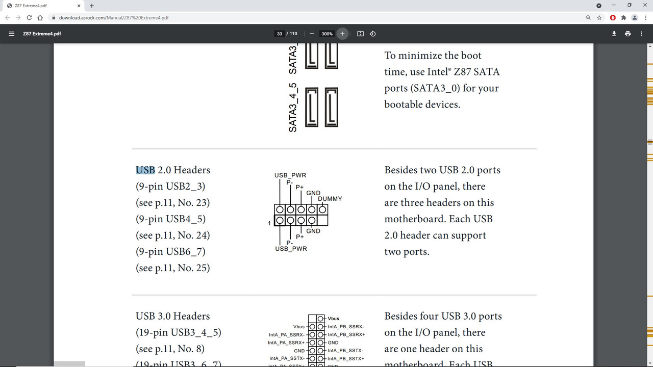Click the SATA3_4_5 connector label
Image resolution: width=653 pixels, height=367 pixels.
coord(293,108)
